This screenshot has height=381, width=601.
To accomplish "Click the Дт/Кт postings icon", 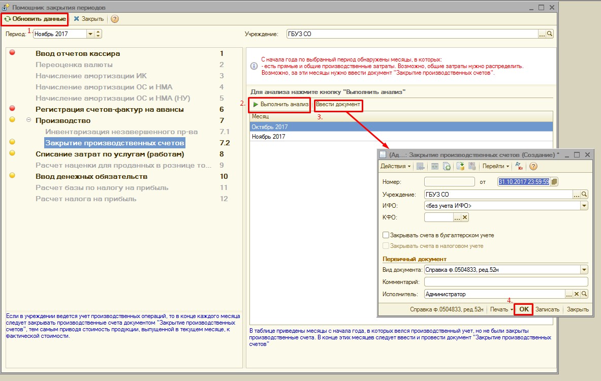I will click(x=519, y=166).
